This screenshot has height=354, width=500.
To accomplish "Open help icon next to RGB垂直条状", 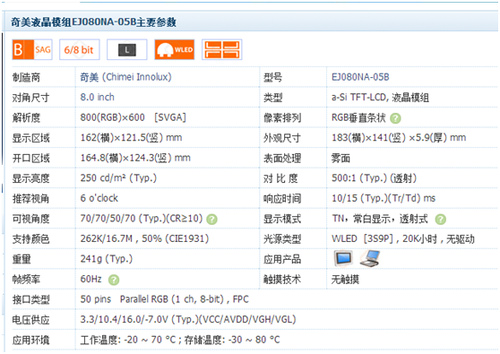I will (x=395, y=118).
